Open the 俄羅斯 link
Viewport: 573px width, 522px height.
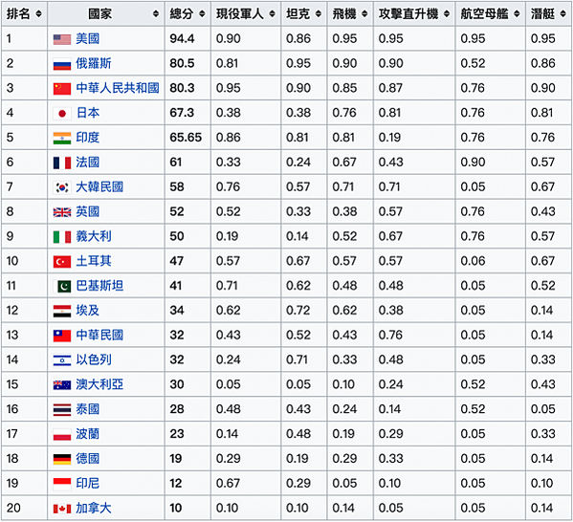93,63
